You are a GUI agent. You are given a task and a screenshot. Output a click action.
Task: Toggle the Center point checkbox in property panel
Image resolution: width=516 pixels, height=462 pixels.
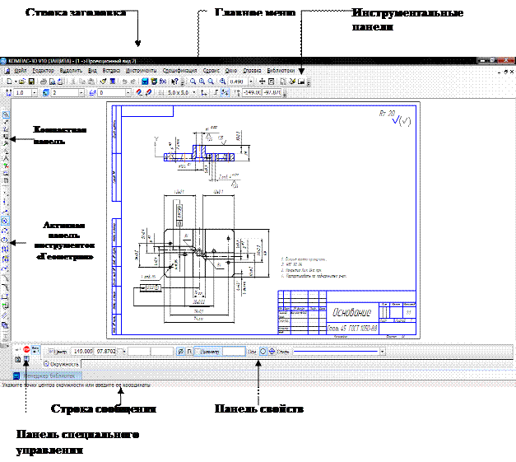[51, 352]
